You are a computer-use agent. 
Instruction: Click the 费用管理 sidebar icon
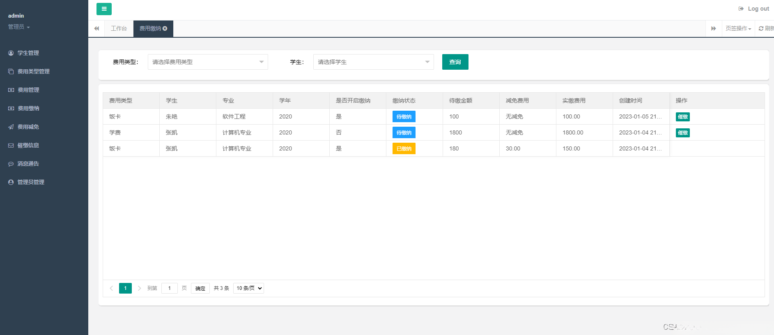(11, 90)
